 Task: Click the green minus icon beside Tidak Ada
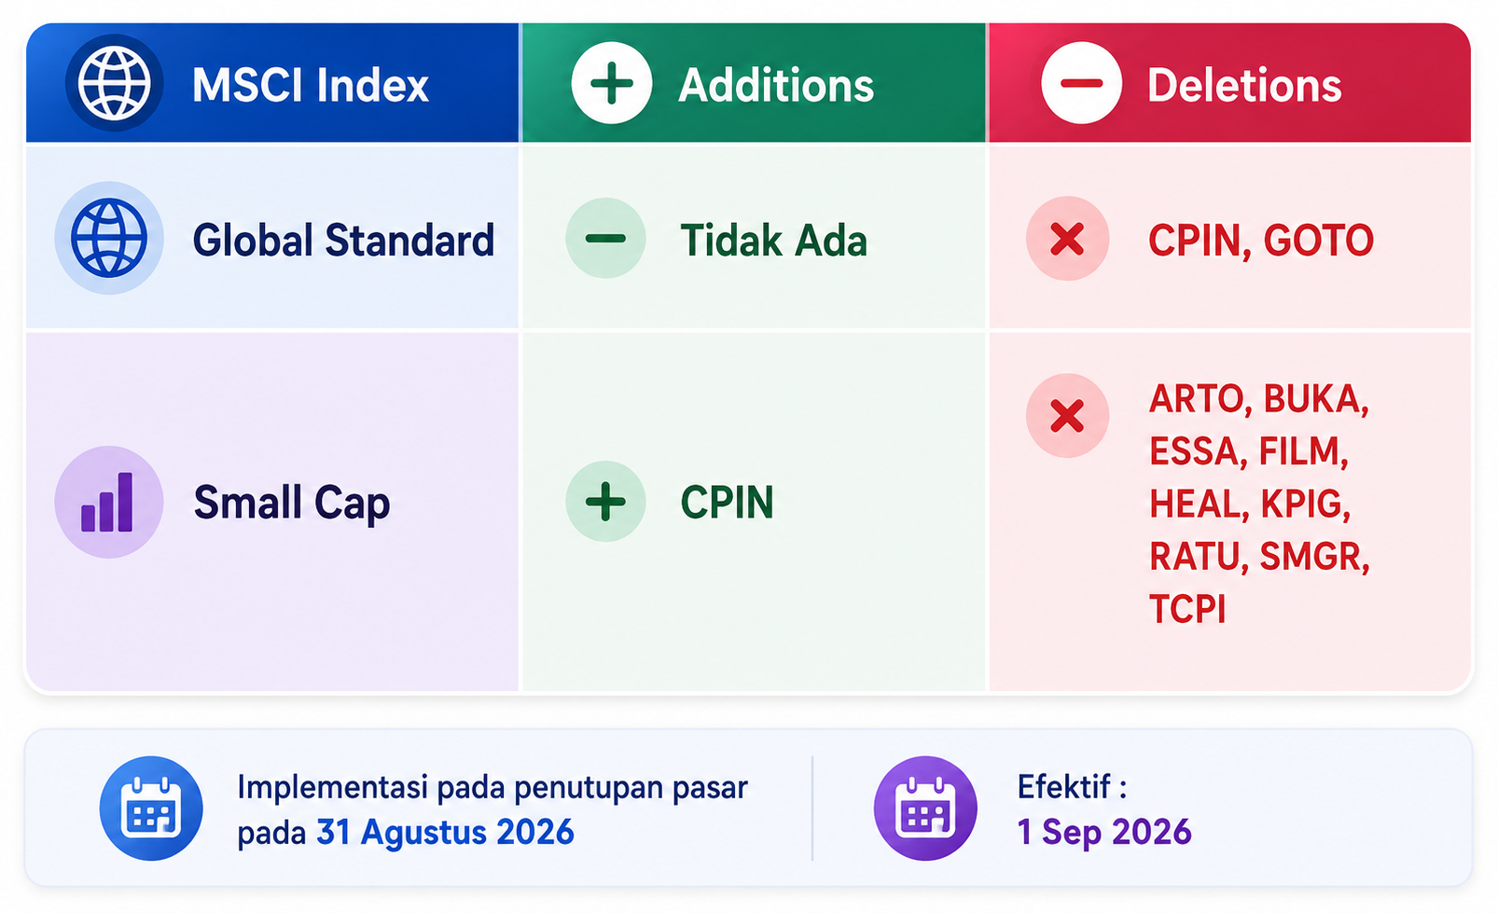point(605,238)
